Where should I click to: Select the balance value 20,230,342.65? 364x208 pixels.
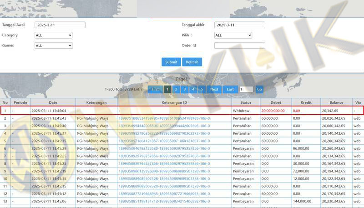[334, 201]
